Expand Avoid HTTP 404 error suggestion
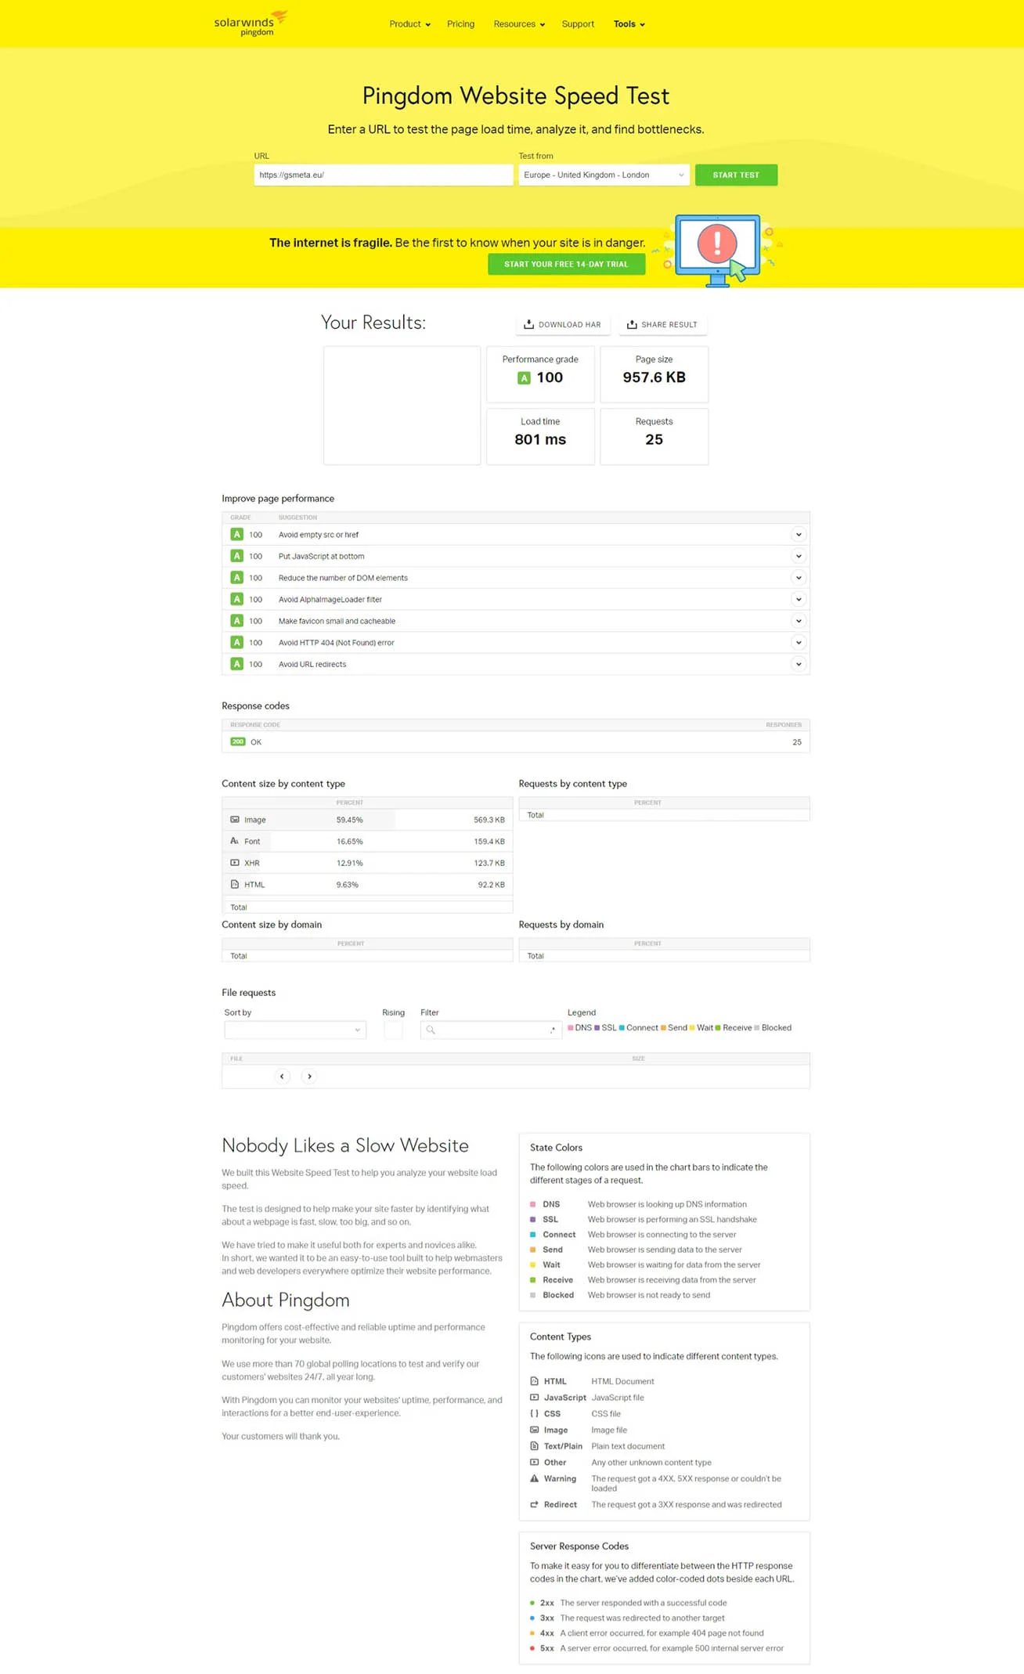This screenshot has width=1024, height=1674. pyautogui.click(x=799, y=643)
